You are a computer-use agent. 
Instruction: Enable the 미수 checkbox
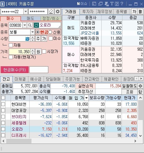(50, 39)
